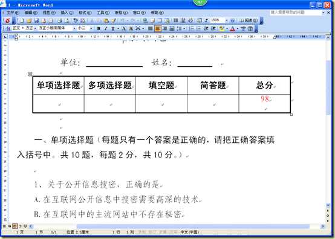Select Align Right
Viewport: 335px width, 239px height.
[x=164, y=28]
